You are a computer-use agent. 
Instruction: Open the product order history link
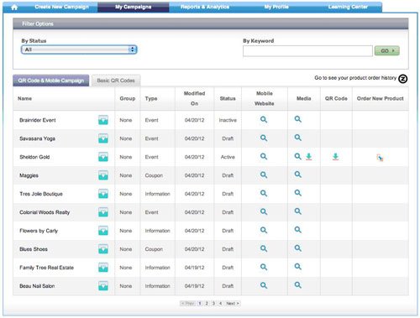coord(360,78)
